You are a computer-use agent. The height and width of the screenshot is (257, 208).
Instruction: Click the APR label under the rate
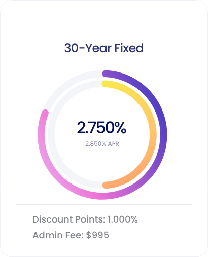[x=114, y=144]
